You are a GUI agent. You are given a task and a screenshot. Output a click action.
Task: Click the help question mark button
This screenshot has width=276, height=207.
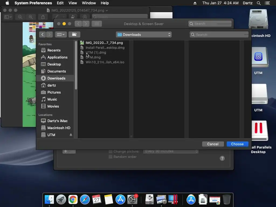pos(222,158)
